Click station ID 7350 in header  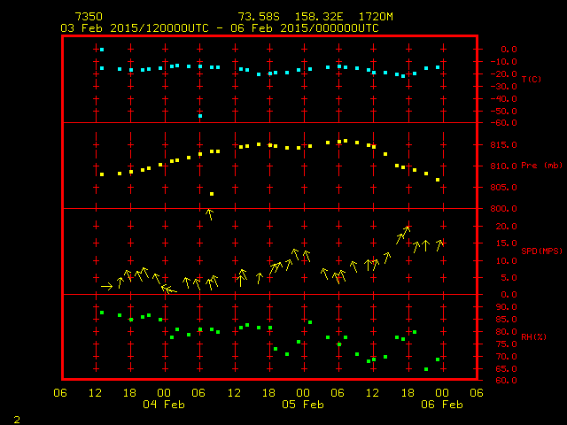point(88,17)
